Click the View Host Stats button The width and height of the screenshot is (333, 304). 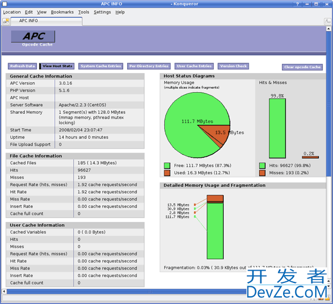click(x=57, y=66)
